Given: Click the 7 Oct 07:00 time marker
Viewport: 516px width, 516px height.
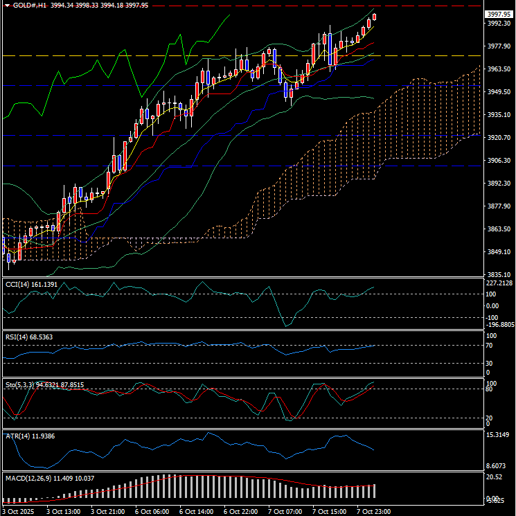Looking at the screenshot, I should [x=285, y=511].
